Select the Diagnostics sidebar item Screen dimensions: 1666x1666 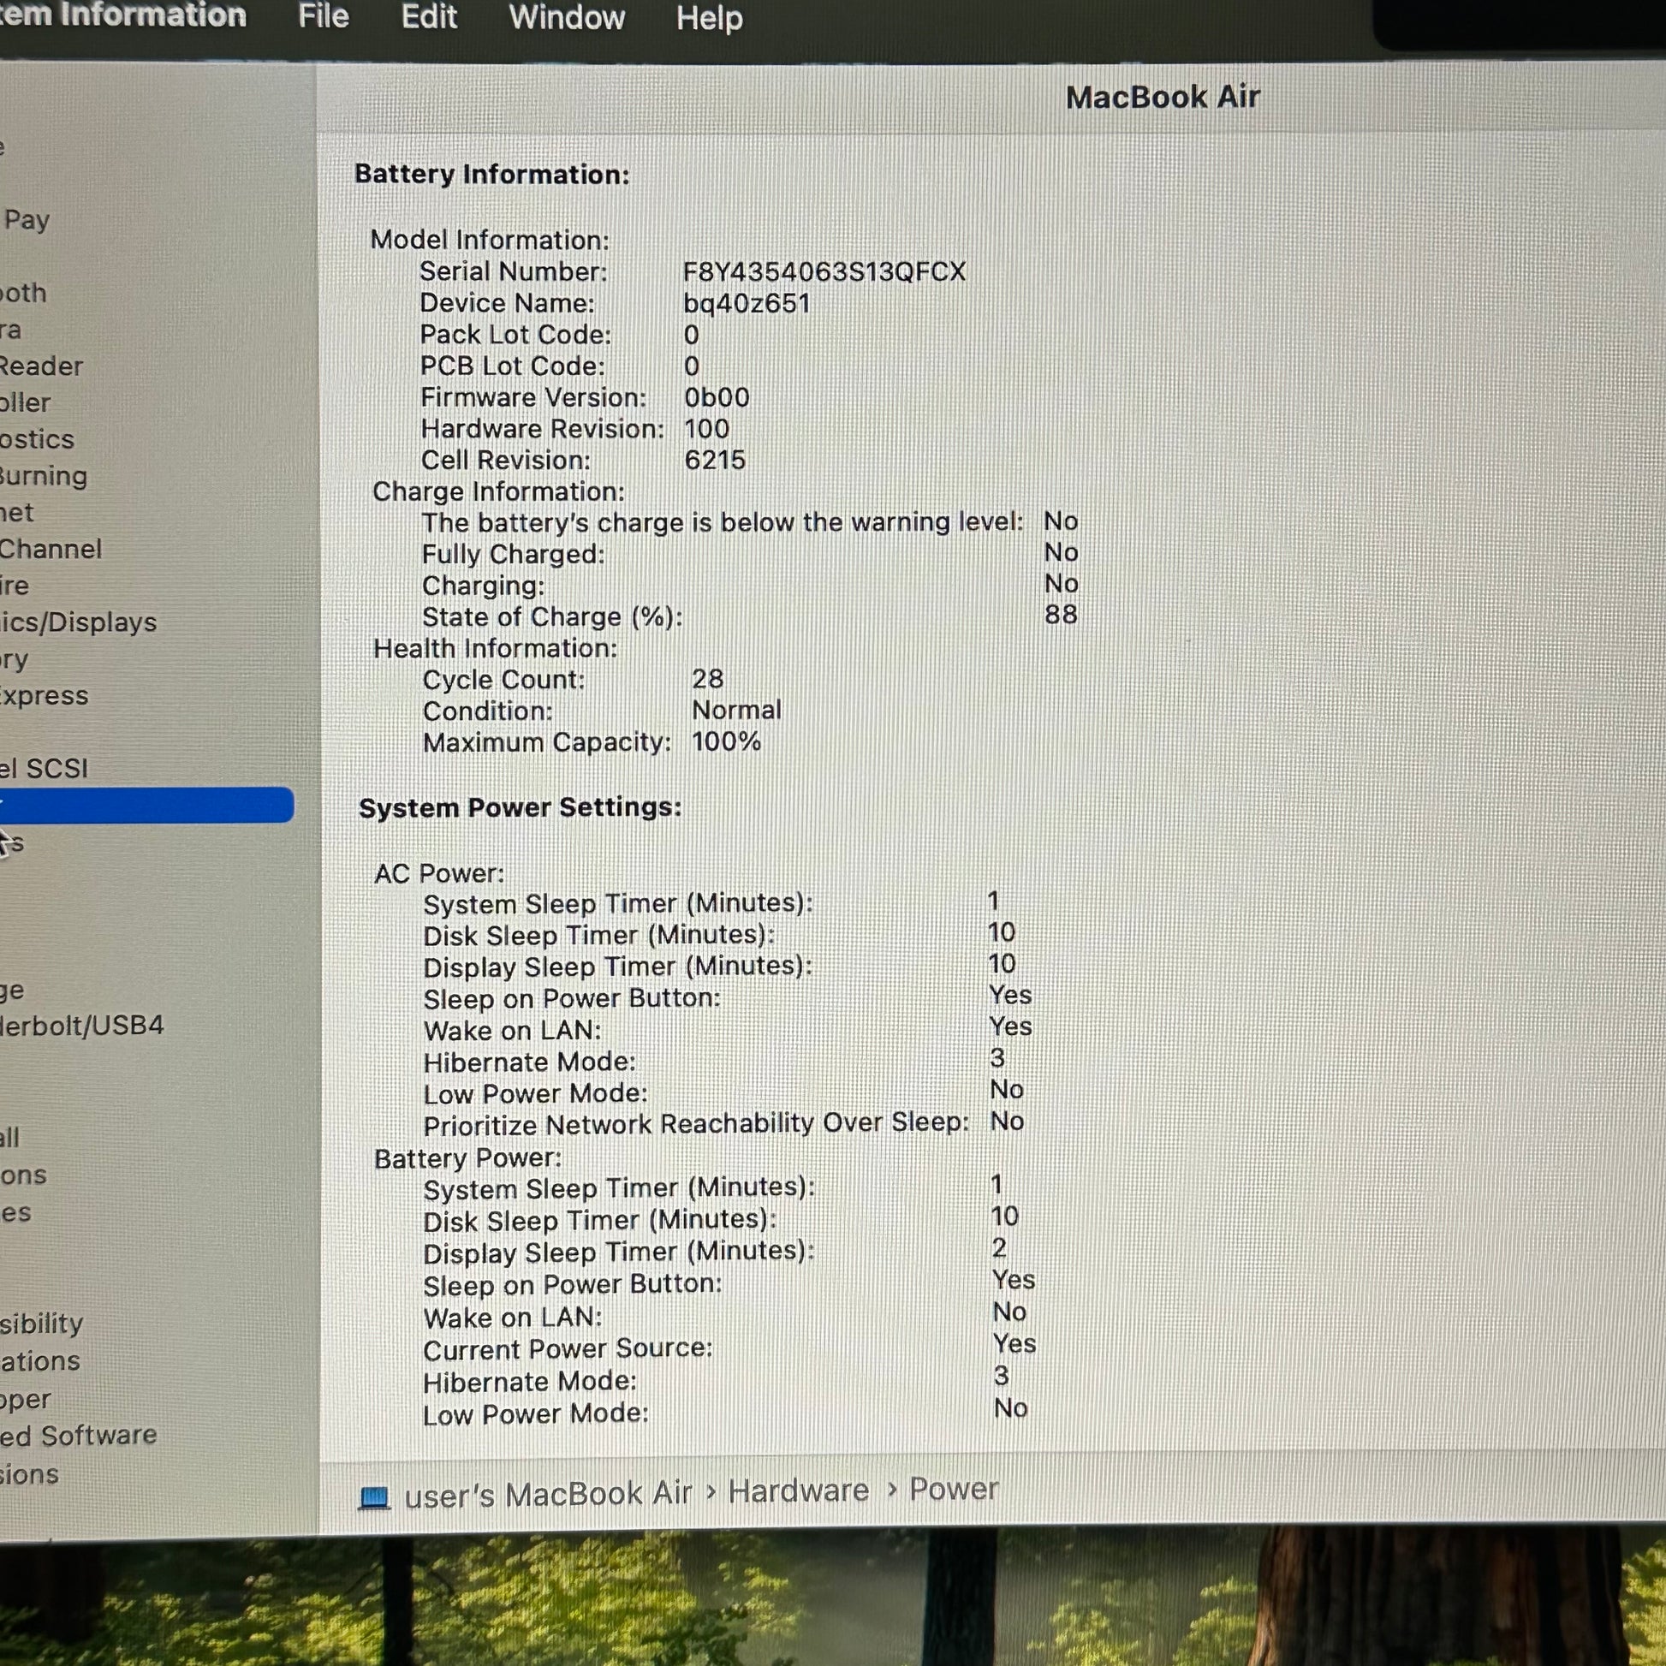click(x=37, y=439)
